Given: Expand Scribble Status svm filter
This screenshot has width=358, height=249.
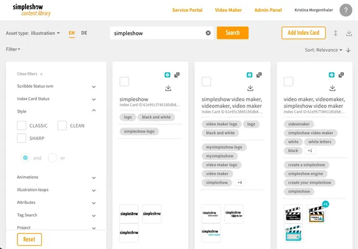Looking at the screenshot, I should (x=56, y=87).
